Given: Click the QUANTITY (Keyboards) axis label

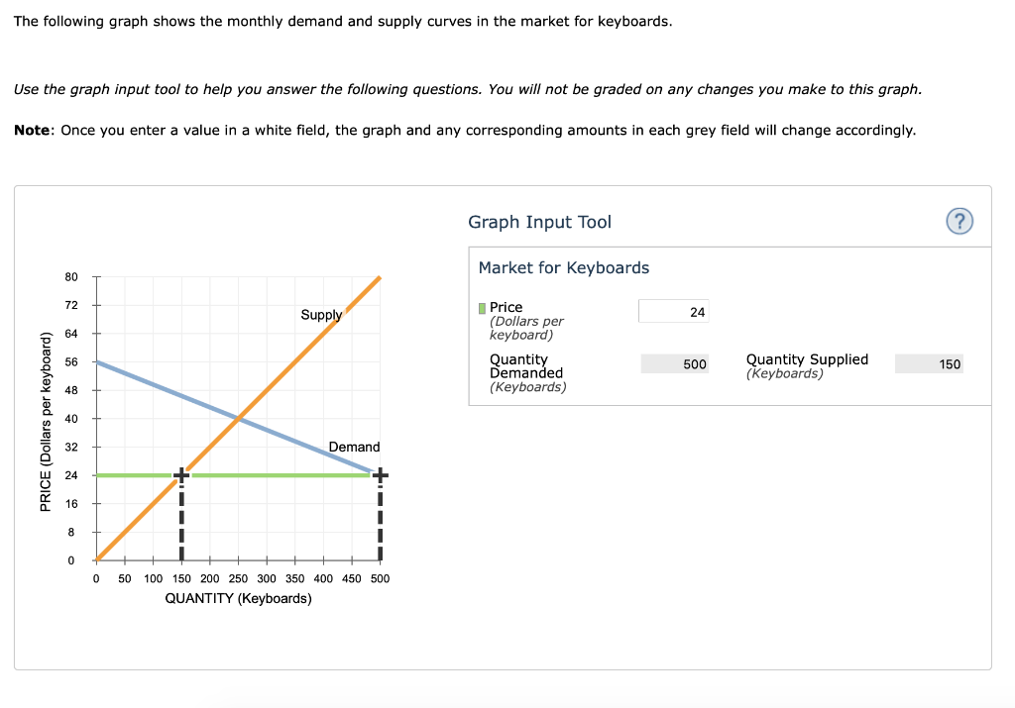Looking at the screenshot, I should tap(239, 597).
